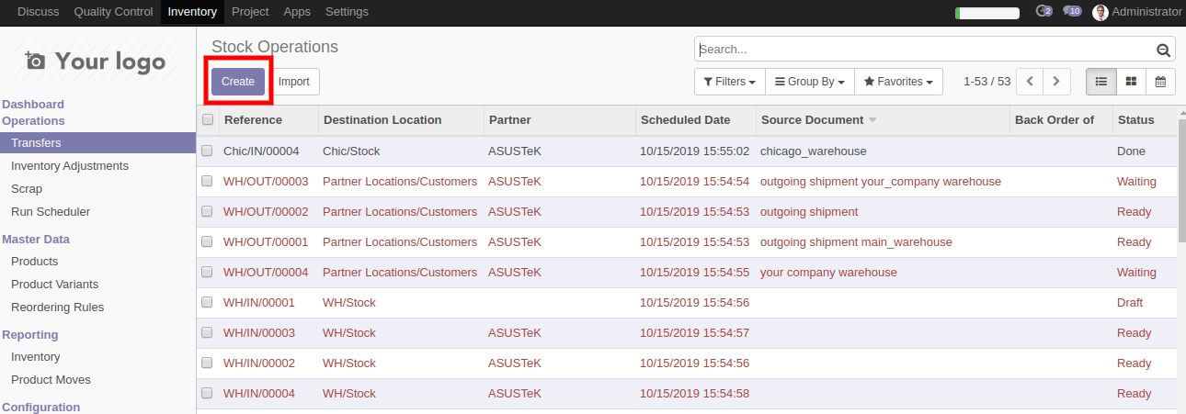The width and height of the screenshot is (1186, 414).
Task: Click the Create button
Action: point(238,82)
